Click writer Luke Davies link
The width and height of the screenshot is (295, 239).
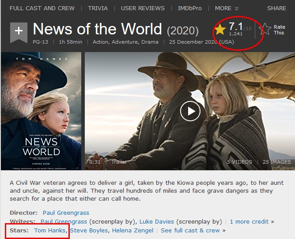(158, 221)
